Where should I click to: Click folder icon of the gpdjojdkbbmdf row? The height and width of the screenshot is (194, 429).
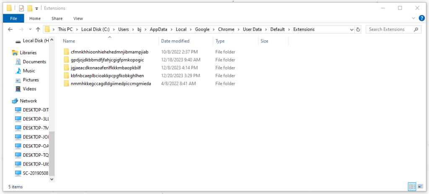click(x=66, y=59)
